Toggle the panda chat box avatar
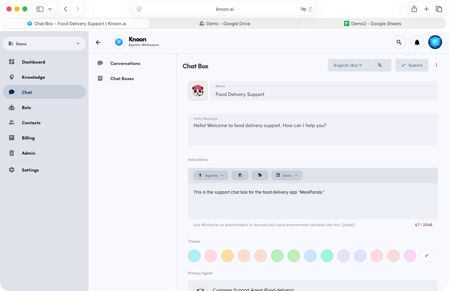 [198, 90]
